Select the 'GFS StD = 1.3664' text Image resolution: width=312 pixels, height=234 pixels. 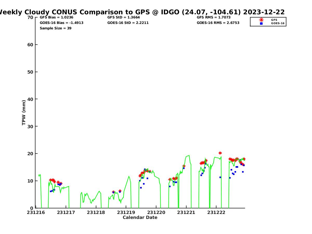coord(123,17)
